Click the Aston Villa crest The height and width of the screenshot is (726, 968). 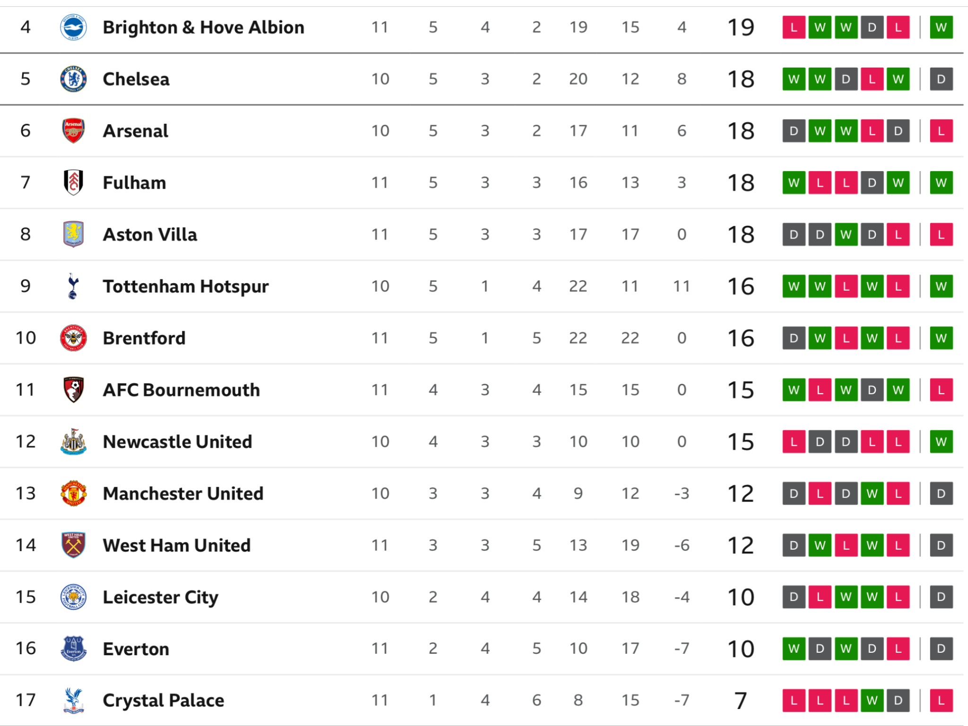[73, 234]
